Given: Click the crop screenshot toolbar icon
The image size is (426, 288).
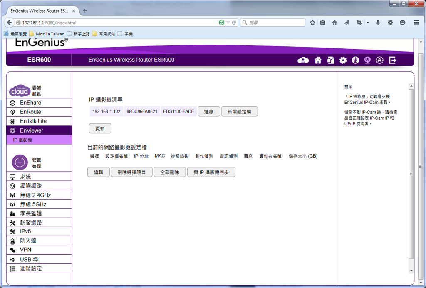Looking at the screenshot, I should point(359,23).
